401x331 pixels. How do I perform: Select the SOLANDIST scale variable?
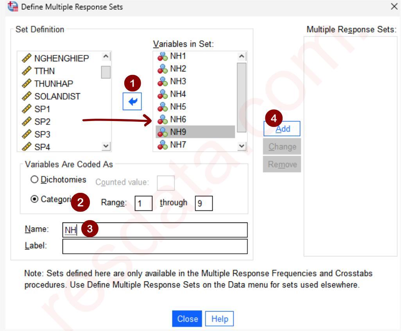(57, 96)
